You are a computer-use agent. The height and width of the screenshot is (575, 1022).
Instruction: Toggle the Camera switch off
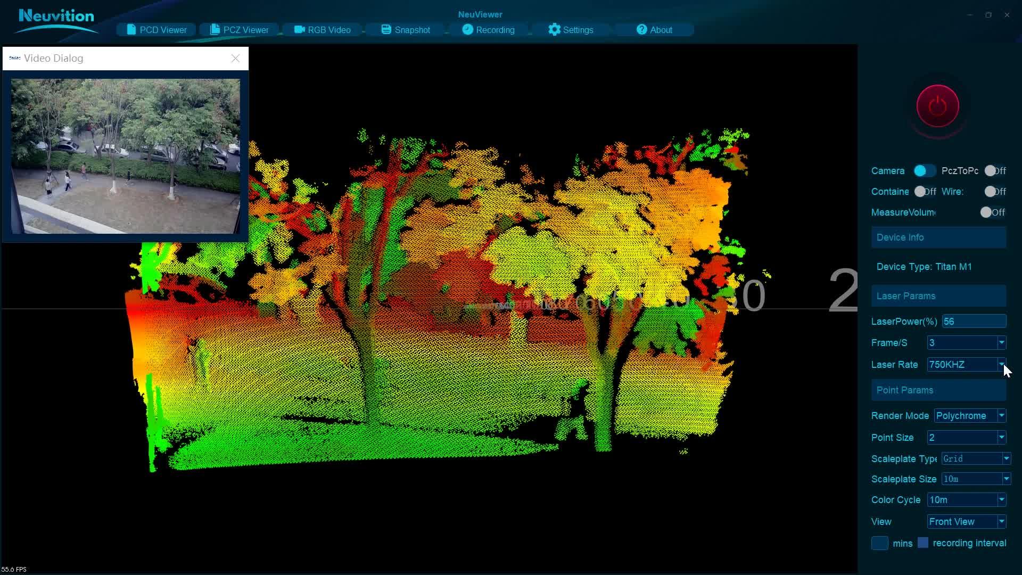[x=924, y=171]
